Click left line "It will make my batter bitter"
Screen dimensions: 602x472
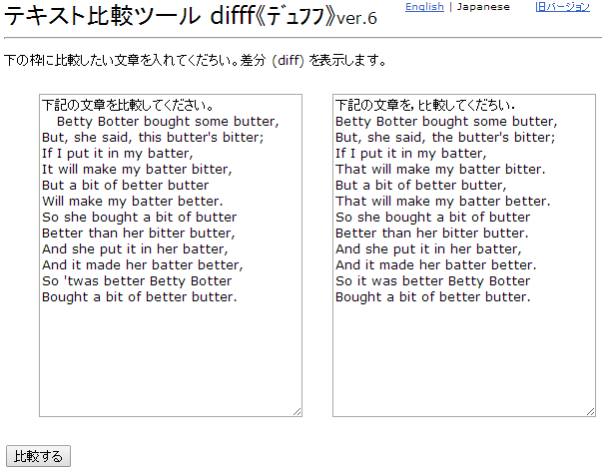point(136,170)
